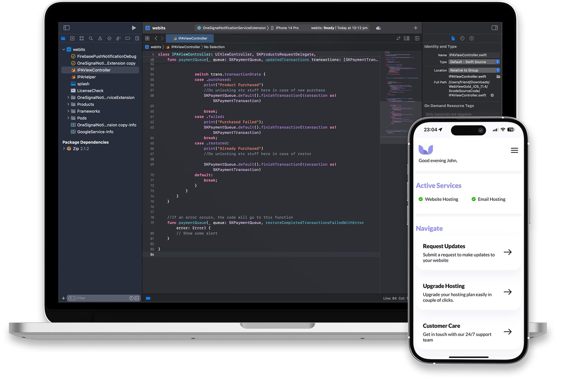Open the Project navigator folder icon
The image size is (567, 391).
pyautogui.click(x=63, y=38)
